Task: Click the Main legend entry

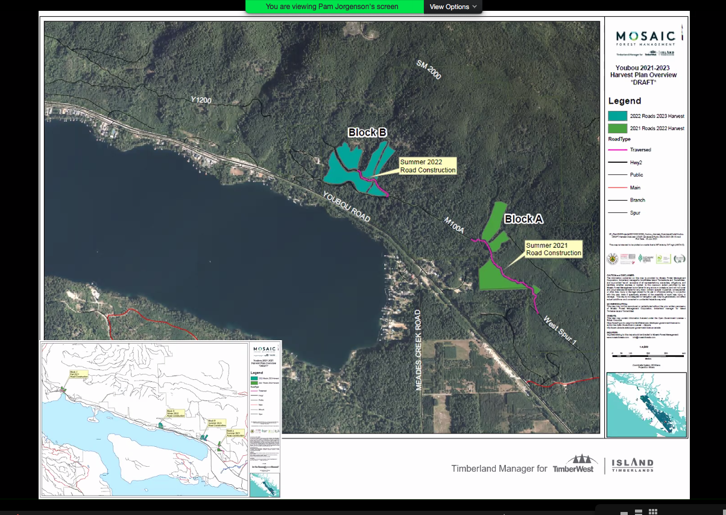Action: 636,188
